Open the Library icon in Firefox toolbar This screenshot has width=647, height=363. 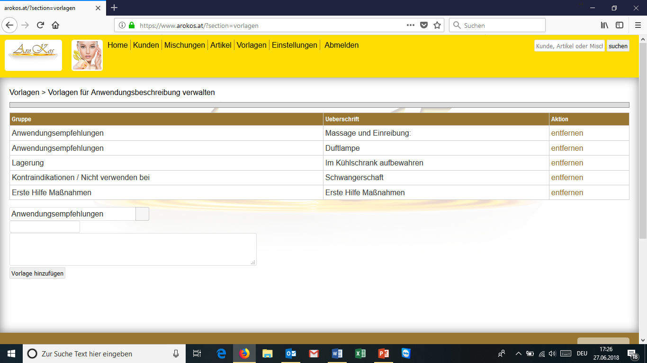pos(605,25)
